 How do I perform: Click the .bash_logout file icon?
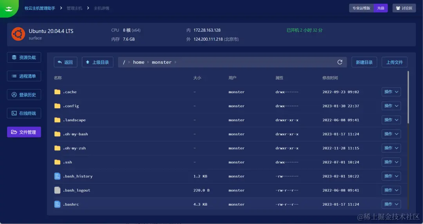click(57, 190)
